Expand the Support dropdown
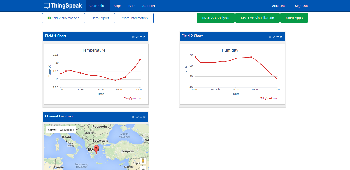Viewport: 350px width, 170px height. [150, 6]
